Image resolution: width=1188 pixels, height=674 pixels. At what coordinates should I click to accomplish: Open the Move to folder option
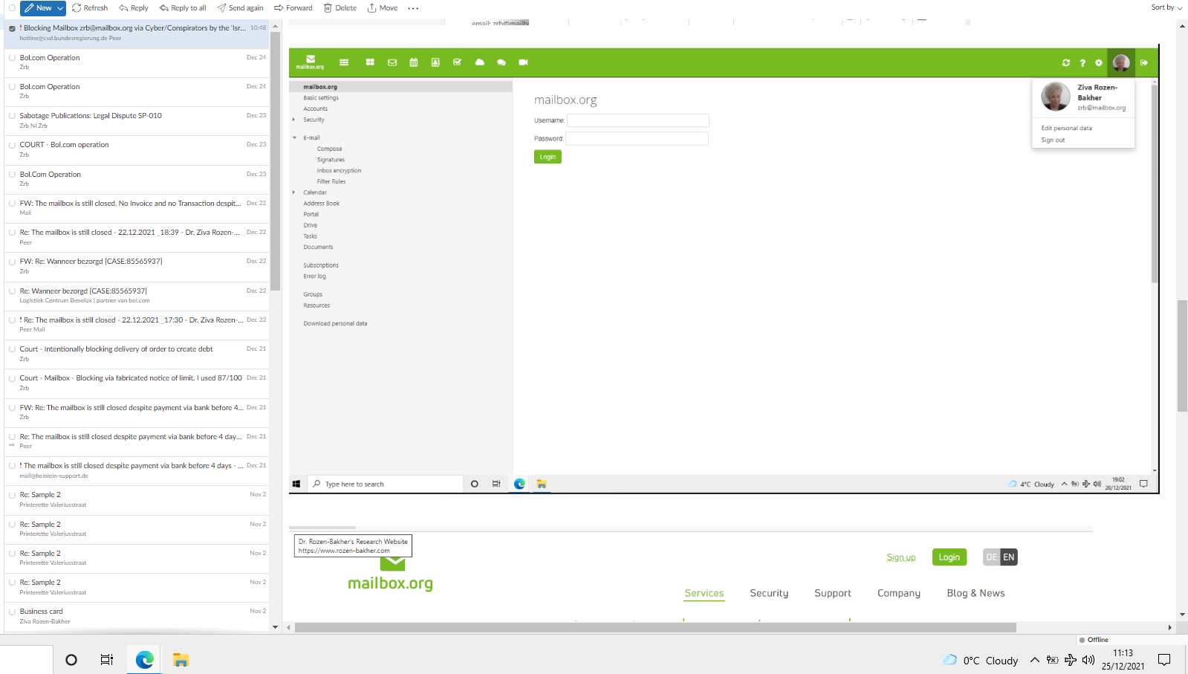[383, 8]
